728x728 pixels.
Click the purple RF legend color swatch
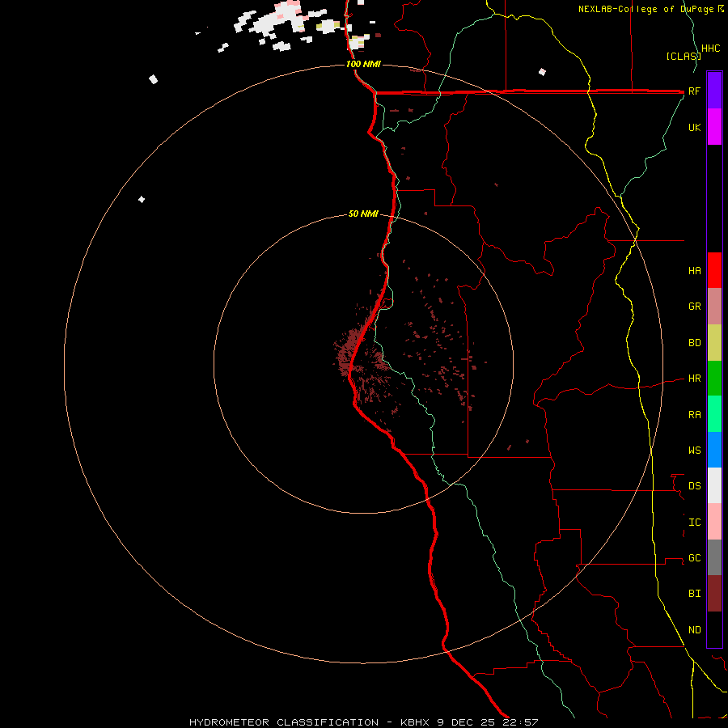click(x=714, y=91)
